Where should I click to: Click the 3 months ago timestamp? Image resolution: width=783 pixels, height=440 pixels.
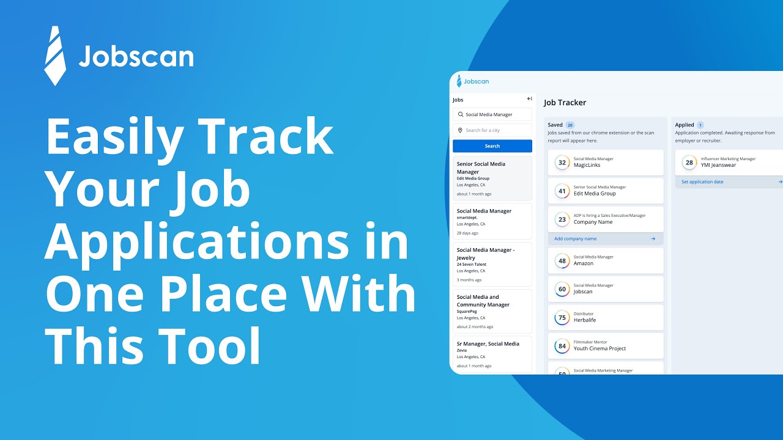[x=469, y=280]
